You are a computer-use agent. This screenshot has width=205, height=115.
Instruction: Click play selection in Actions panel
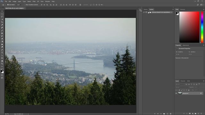[x=161, y=114]
